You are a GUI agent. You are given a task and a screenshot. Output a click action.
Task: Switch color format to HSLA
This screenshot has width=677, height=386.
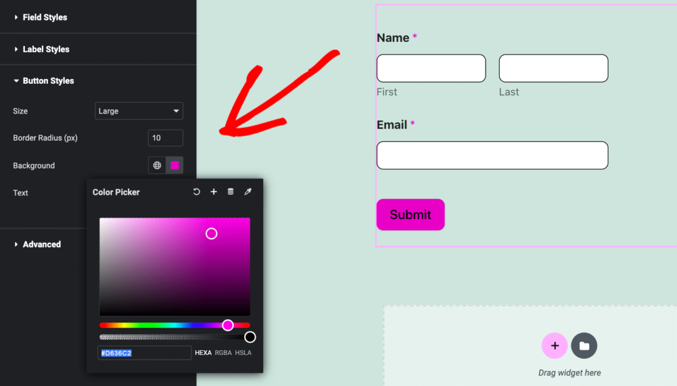point(243,353)
